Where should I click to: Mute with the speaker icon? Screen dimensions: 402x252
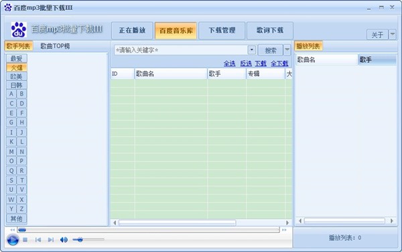64,240
